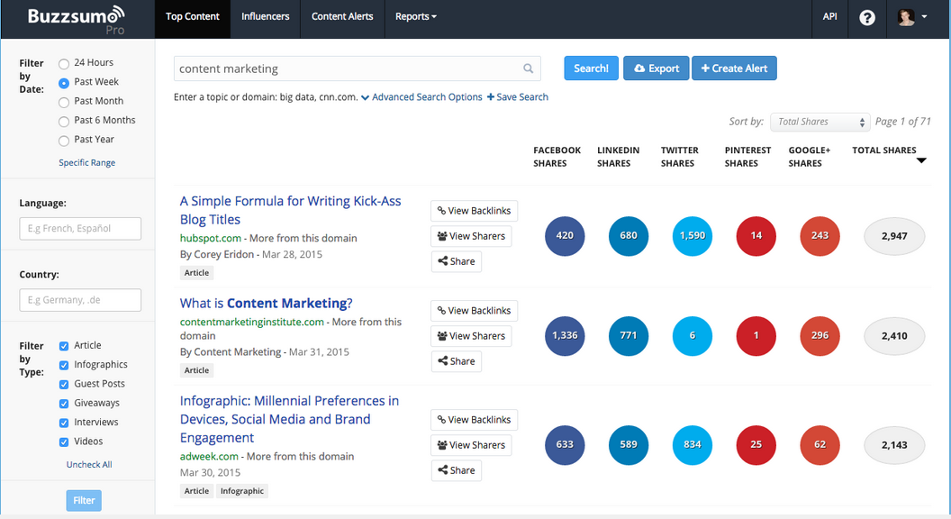Uncheck the Article type checkbox
Screen dimensions: 951x519
coord(64,346)
